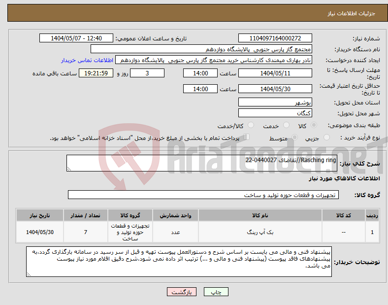Click the remaining time field 19:21:59
The height and width of the screenshot is (305, 388).
coord(96,73)
